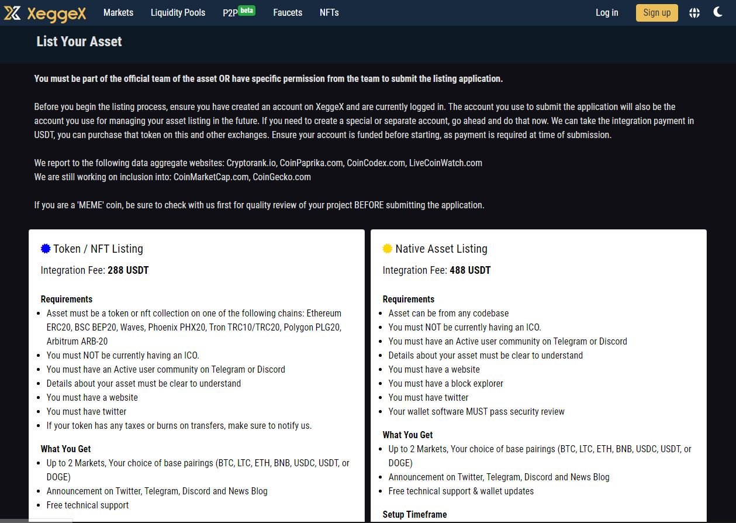Click the Sign up button
736x523 pixels.
tap(657, 12)
